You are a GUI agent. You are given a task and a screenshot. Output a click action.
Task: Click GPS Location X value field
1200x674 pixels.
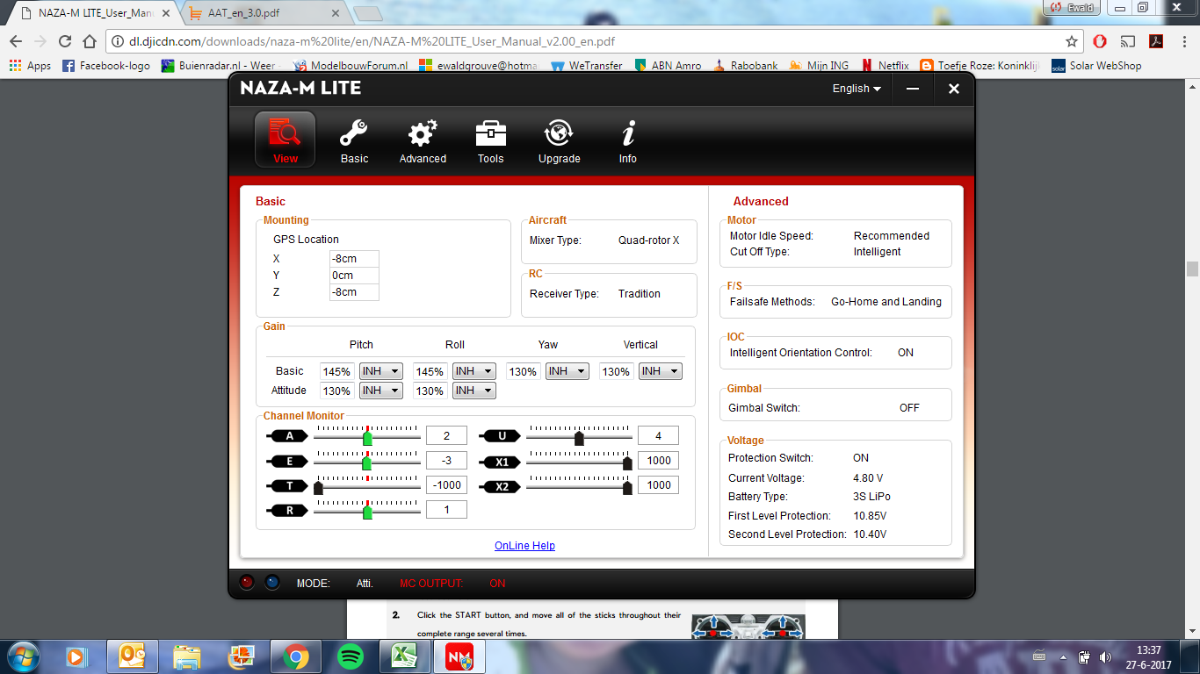point(354,259)
